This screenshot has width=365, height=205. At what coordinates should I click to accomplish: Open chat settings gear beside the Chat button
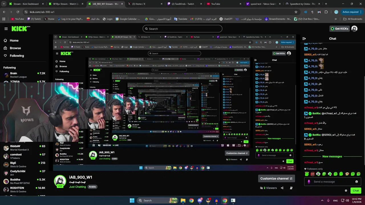(346, 191)
